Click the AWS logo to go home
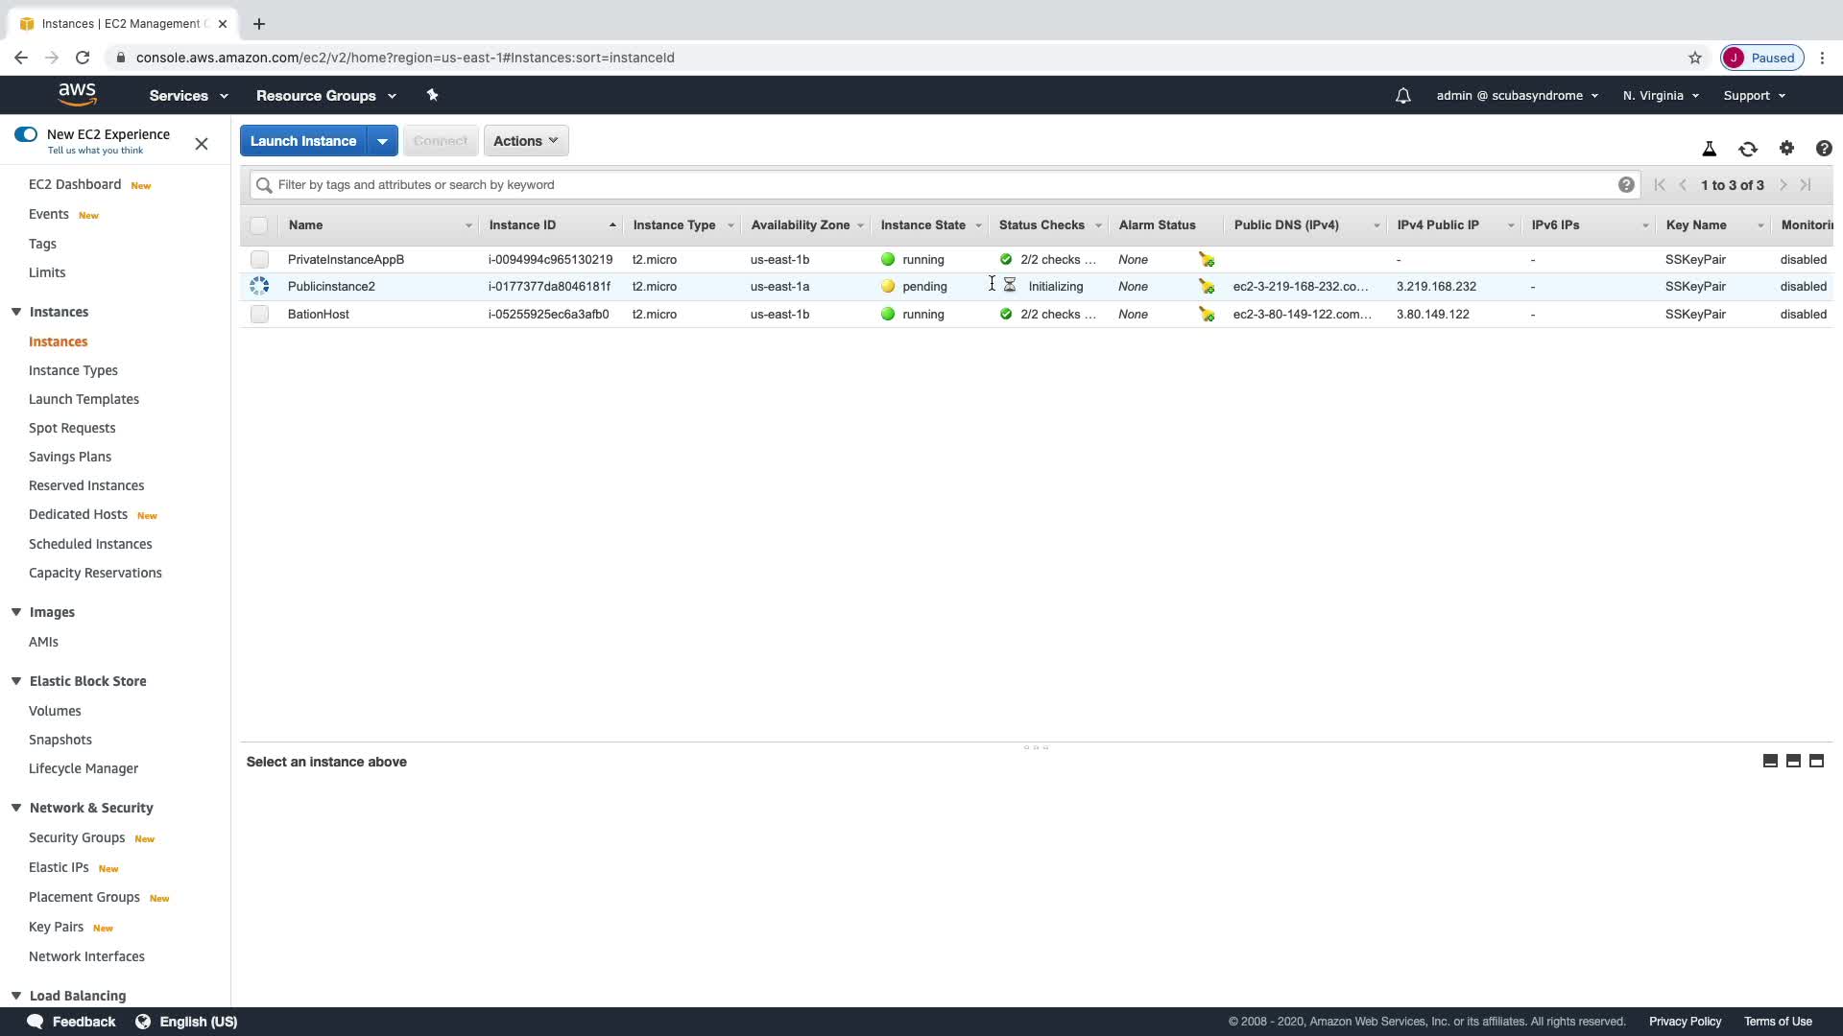 [77, 94]
